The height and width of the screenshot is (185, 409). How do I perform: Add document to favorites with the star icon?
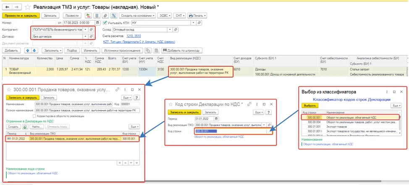coord(27,7)
